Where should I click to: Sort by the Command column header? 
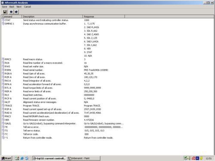(x=12, y=16)
